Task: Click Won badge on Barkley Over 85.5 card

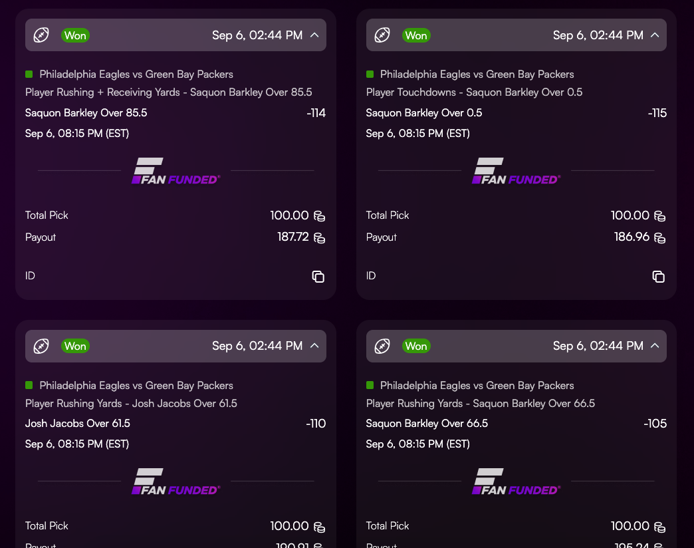Action: pyautogui.click(x=75, y=35)
